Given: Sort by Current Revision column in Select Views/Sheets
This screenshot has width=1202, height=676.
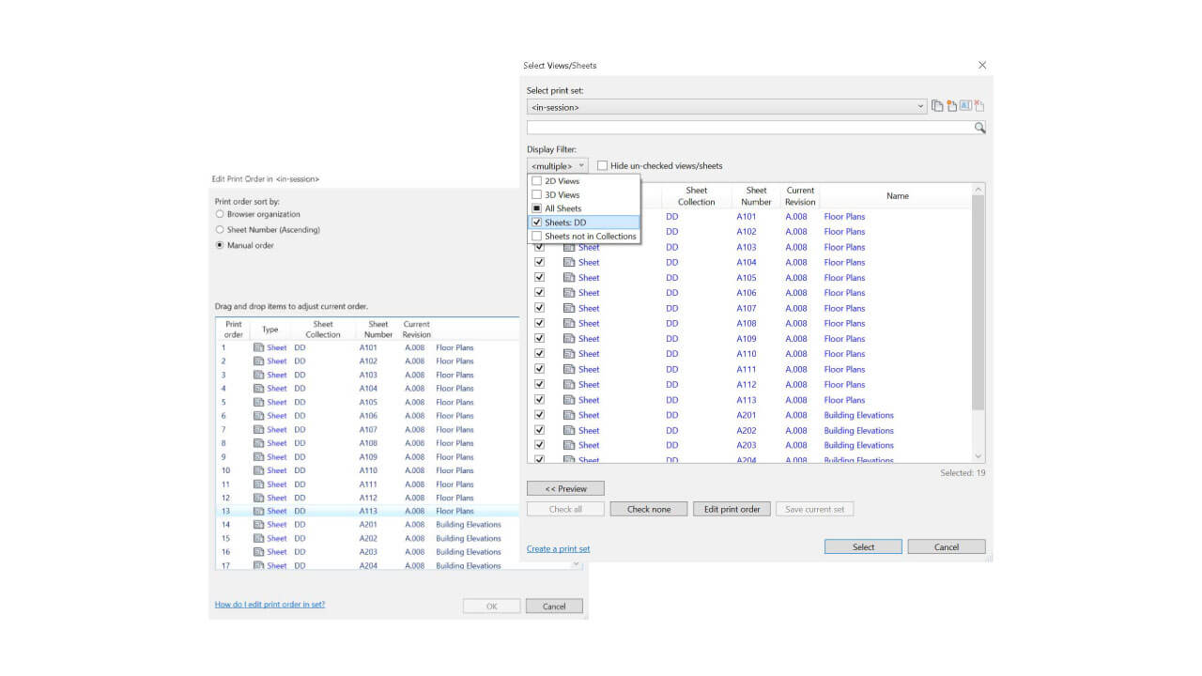Looking at the screenshot, I should pyautogui.click(x=800, y=196).
